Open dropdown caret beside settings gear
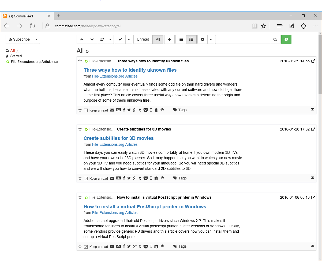 (211, 39)
